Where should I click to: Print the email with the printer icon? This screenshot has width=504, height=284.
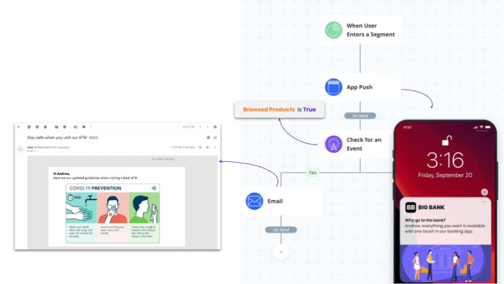pyautogui.click(x=208, y=137)
